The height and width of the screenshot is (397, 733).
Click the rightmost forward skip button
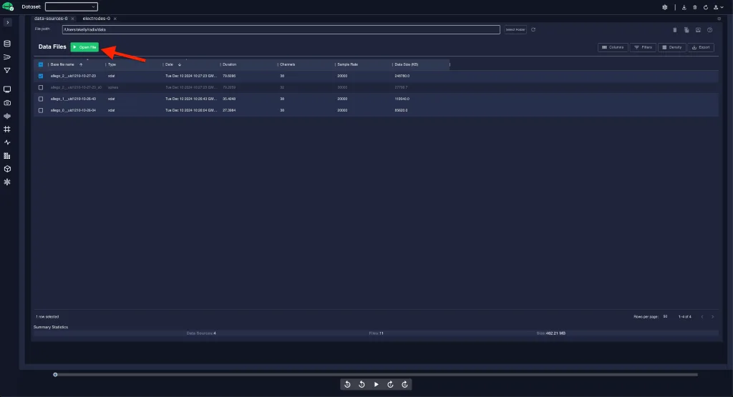405,384
